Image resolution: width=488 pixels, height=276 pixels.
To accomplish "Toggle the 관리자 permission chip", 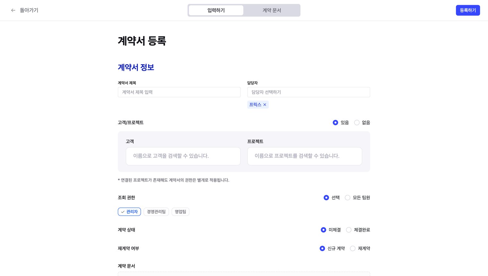I will [129, 212].
